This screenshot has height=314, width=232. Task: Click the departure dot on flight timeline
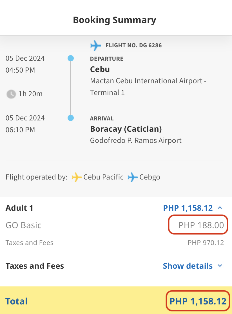(70, 58)
